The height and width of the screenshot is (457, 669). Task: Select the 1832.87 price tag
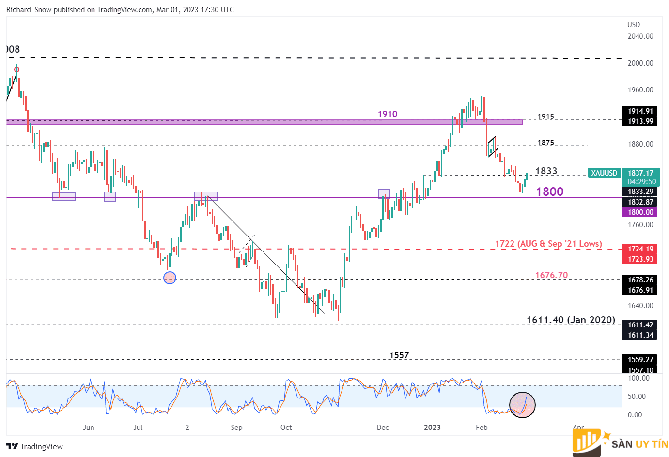click(640, 202)
